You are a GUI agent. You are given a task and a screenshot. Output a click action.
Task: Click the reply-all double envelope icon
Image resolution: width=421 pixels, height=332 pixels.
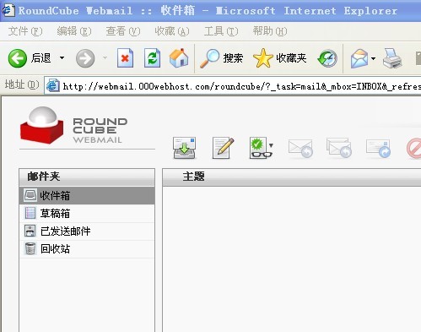pos(339,148)
